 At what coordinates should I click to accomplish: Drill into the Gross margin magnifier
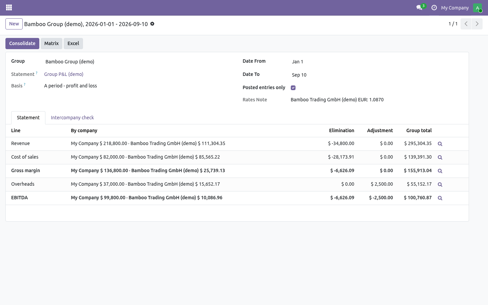point(440,171)
